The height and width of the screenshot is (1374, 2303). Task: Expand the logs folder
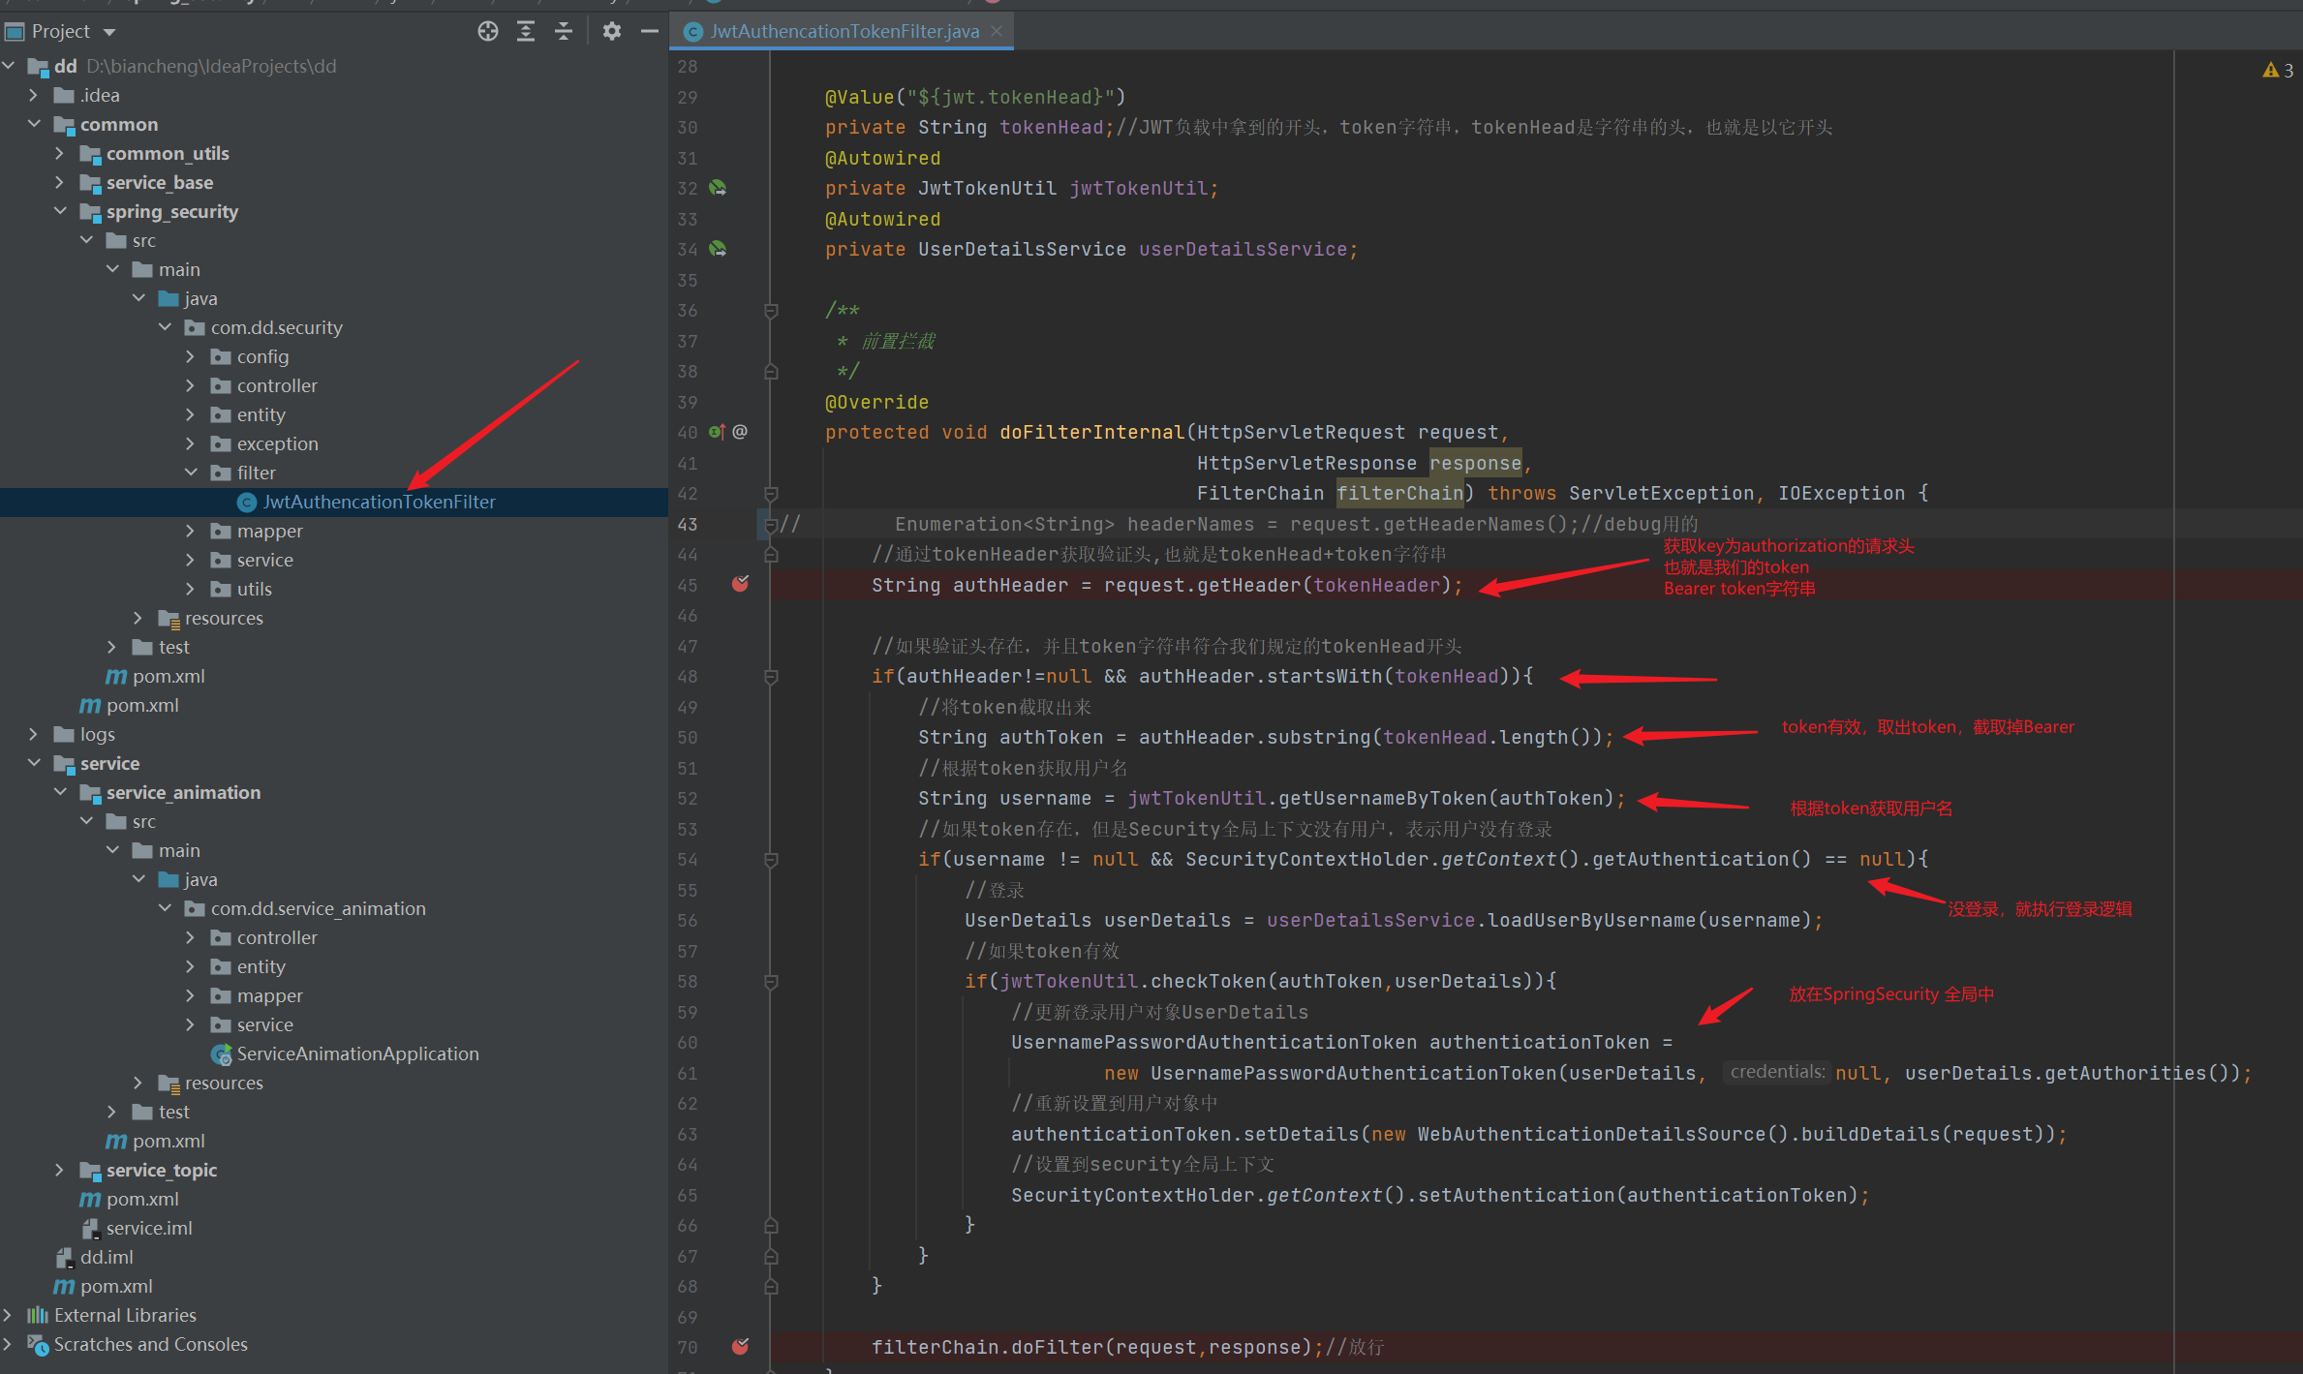tap(34, 734)
